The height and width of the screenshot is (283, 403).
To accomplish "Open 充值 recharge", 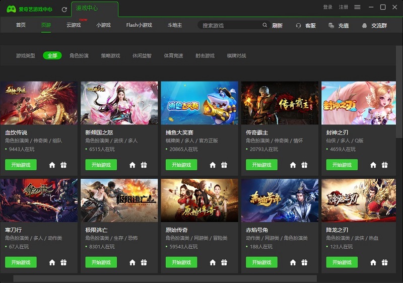I will [339, 25].
